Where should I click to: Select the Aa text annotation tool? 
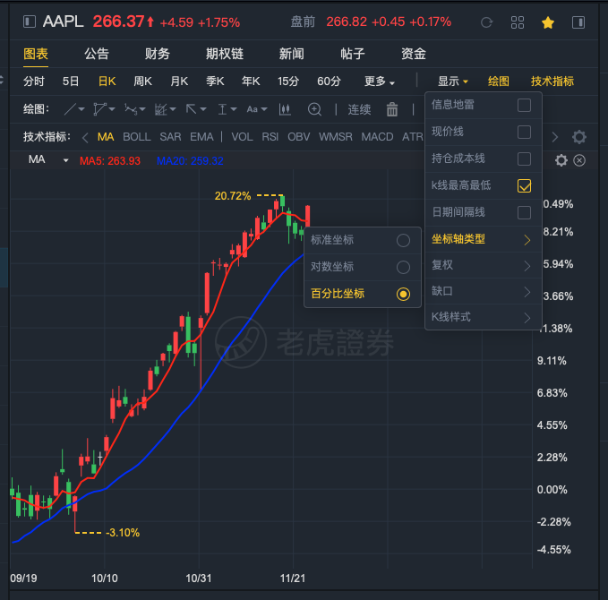(252, 109)
